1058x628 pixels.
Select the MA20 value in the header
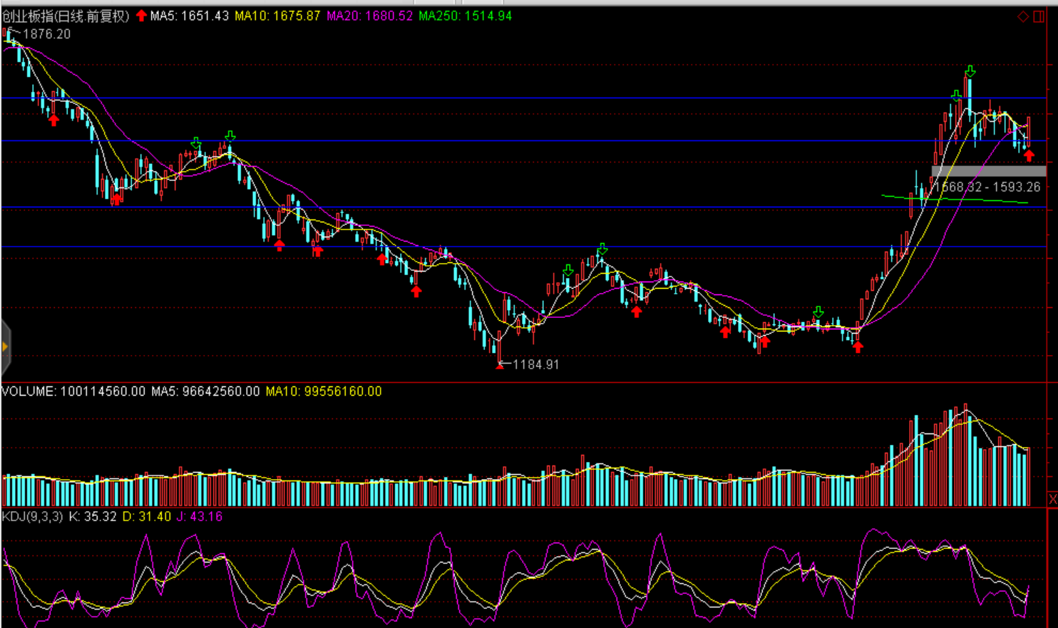(x=369, y=16)
